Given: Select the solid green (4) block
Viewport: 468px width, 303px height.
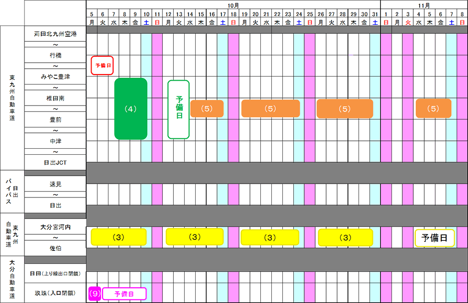Looking at the screenshot, I should coord(131,109).
